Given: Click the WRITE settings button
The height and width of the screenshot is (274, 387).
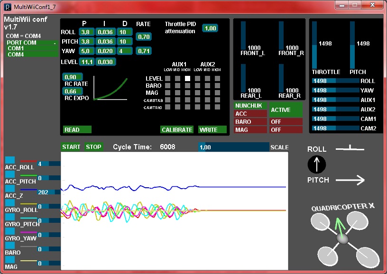Looking at the screenshot, I should (x=212, y=129).
